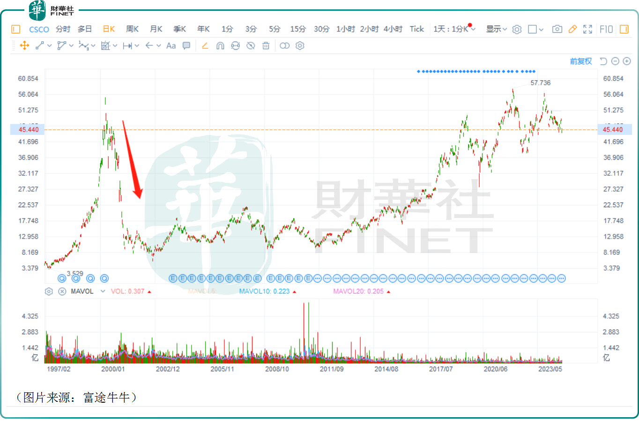Expand trend line tool options arrow
Screen dimensions: 639x428
[x=49, y=46]
